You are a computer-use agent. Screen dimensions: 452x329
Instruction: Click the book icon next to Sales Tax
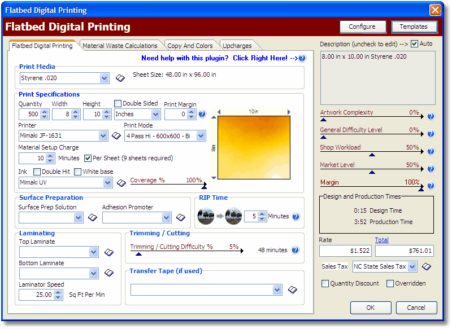point(427,266)
